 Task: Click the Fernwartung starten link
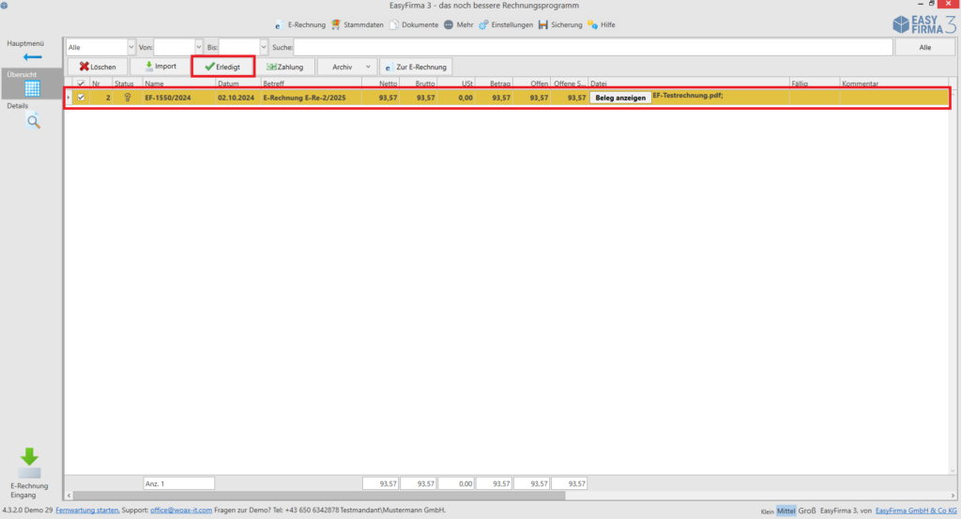tap(87, 510)
